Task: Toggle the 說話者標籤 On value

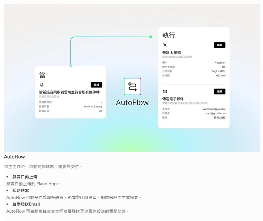Action: pyautogui.click(x=224, y=67)
